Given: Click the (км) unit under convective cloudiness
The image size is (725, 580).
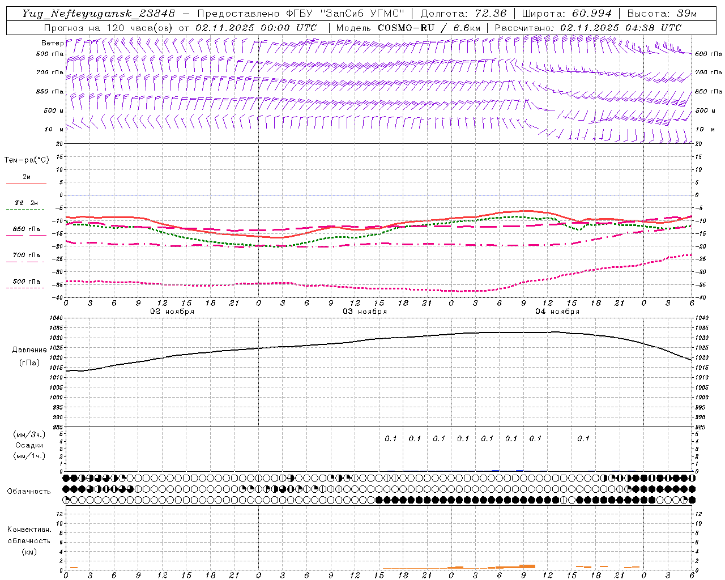Looking at the screenshot, I should pyautogui.click(x=29, y=552).
